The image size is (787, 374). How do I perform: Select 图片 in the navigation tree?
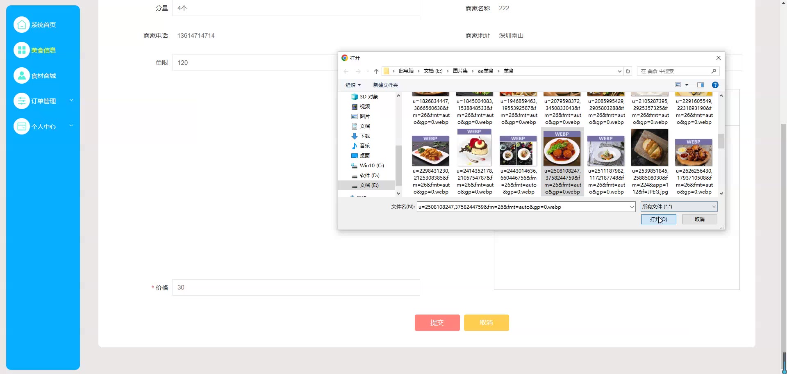point(361,116)
